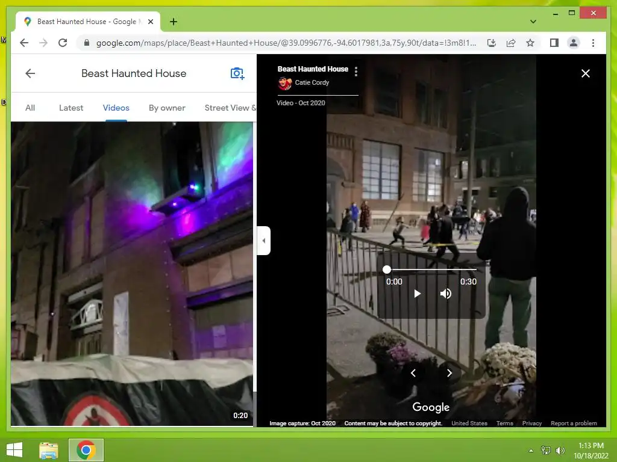Open the Privacy link

click(531, 423)
